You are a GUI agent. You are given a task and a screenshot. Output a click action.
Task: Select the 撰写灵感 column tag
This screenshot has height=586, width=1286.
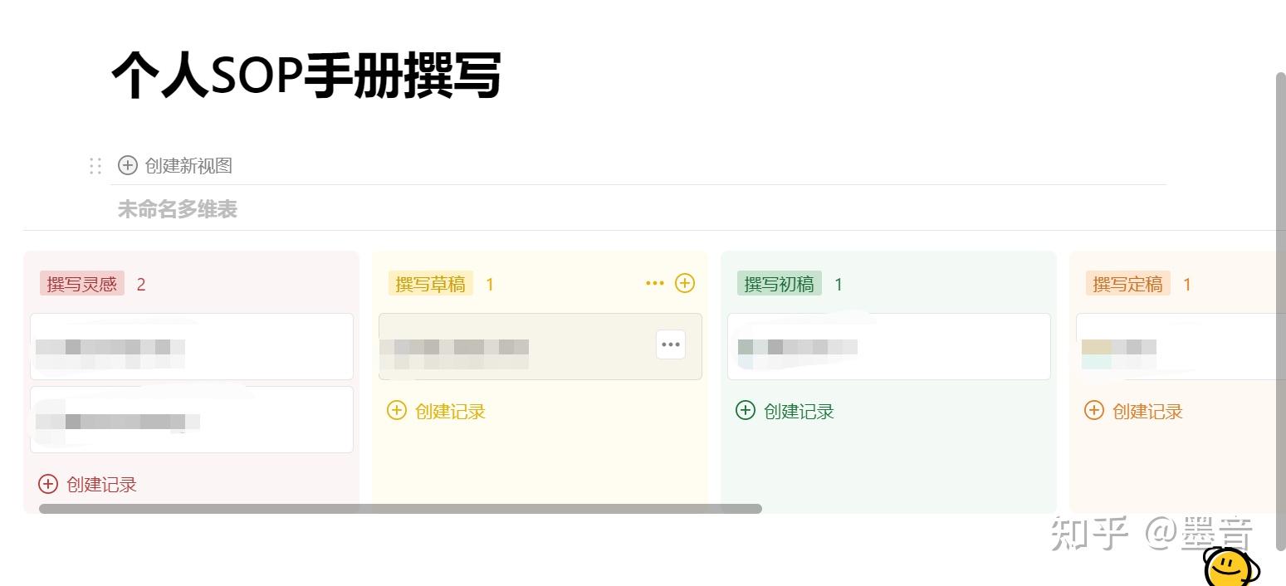point(81,284)
